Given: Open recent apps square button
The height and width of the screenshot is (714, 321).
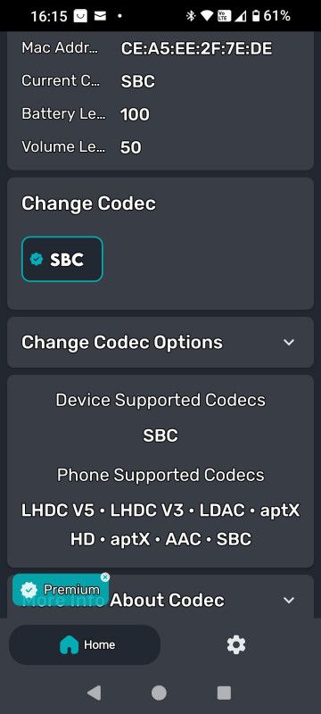Looking at the screenshot, I should pyautogui.click(x=224, y=693).
